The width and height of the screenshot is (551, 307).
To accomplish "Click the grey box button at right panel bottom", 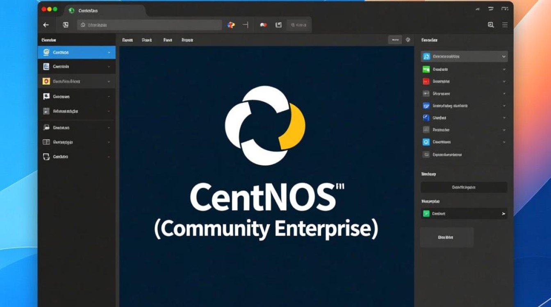I will pos(447,237).
